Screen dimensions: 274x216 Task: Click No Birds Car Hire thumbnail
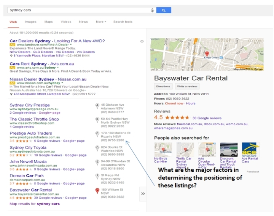point(163,150)
